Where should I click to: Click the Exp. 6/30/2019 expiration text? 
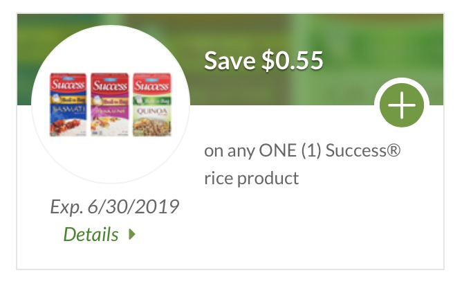tap(115, 206)
